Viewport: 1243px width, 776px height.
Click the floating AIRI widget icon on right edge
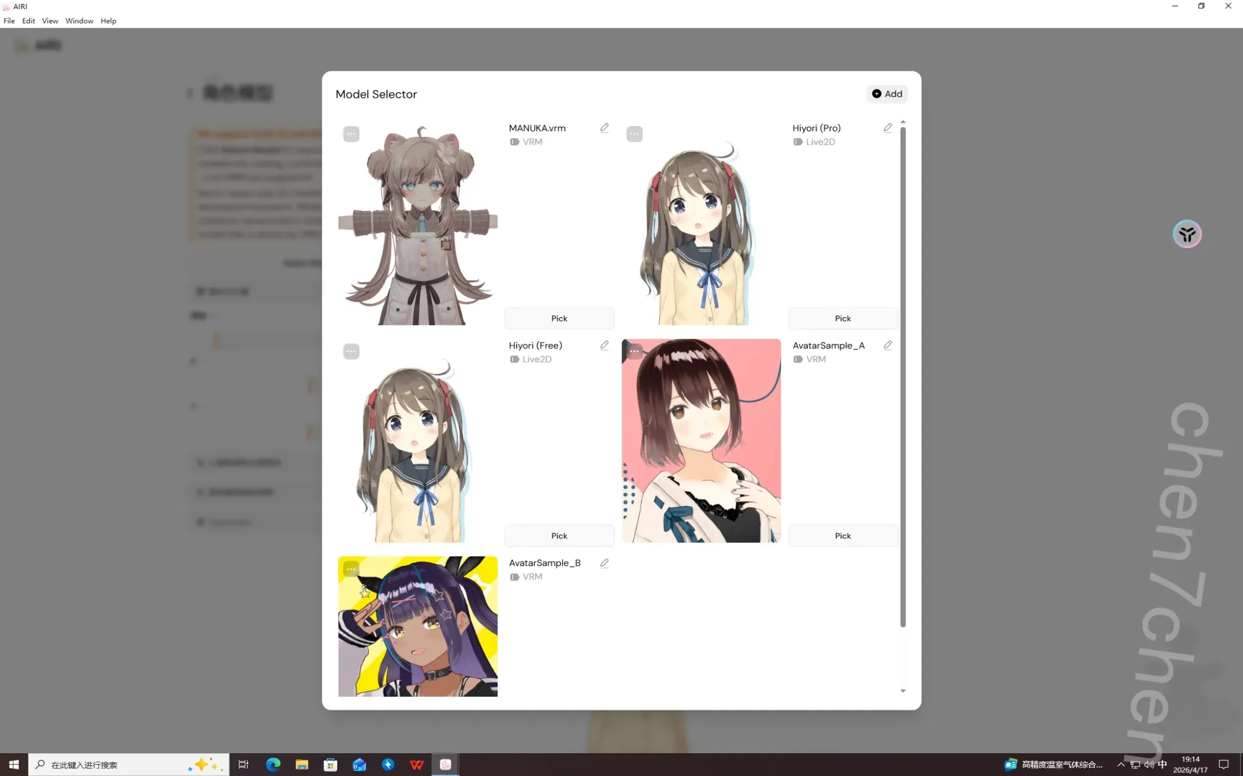(x=1187, y=234)
